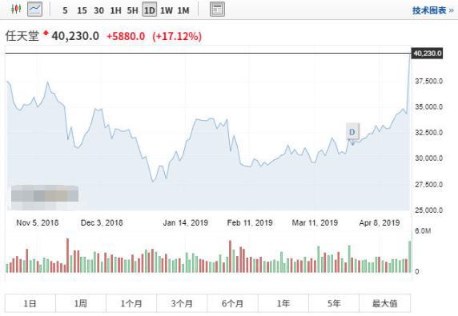Select the 1M monthly interval
This screenshot has height=316, width=458.
tap(183, 10)
